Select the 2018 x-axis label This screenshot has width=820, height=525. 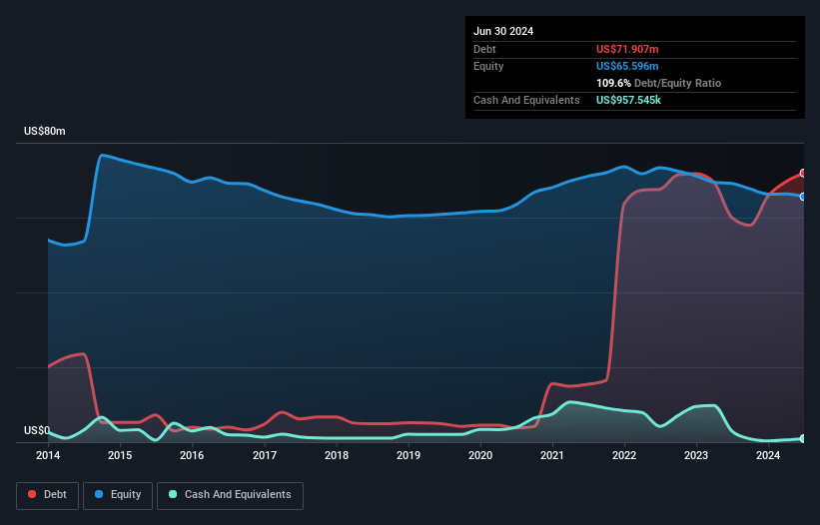click(x=337, y=455)
